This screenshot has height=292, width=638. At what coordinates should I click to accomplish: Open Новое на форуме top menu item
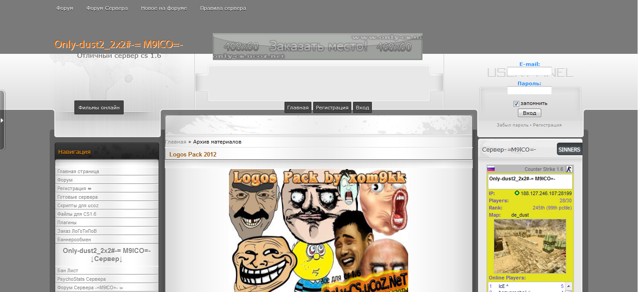[x=164, y=8]
